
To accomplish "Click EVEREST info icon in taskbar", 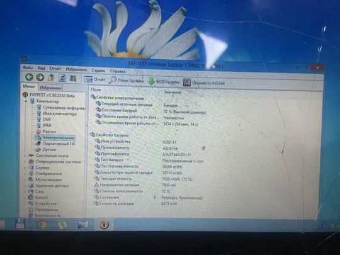I will pos(104,225).
